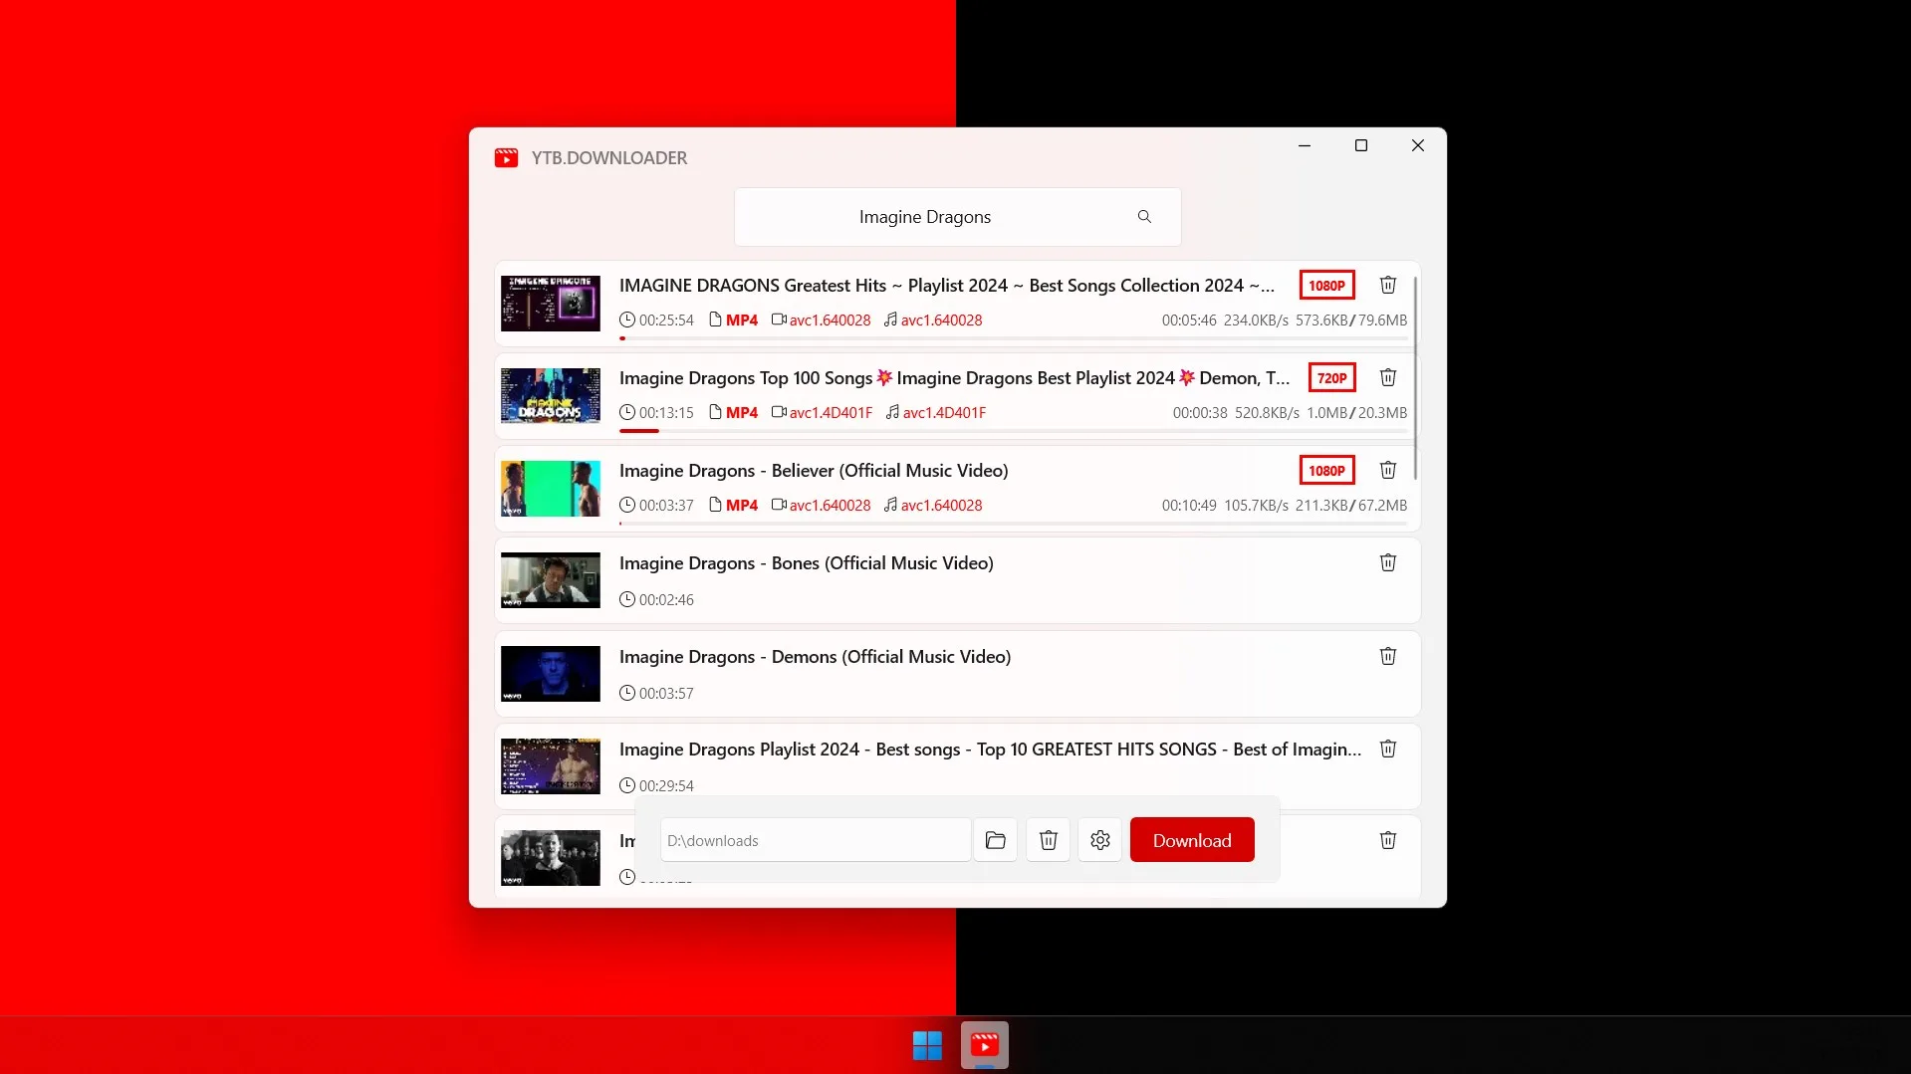
Task: Click the 1080P quality badge on Greatest Hits
Action: coord(1326,285)
